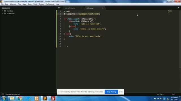The height and width of the screenshot is (101, 181).
Task: Click the p1web.site folder icon
Action: click(5, 13)
